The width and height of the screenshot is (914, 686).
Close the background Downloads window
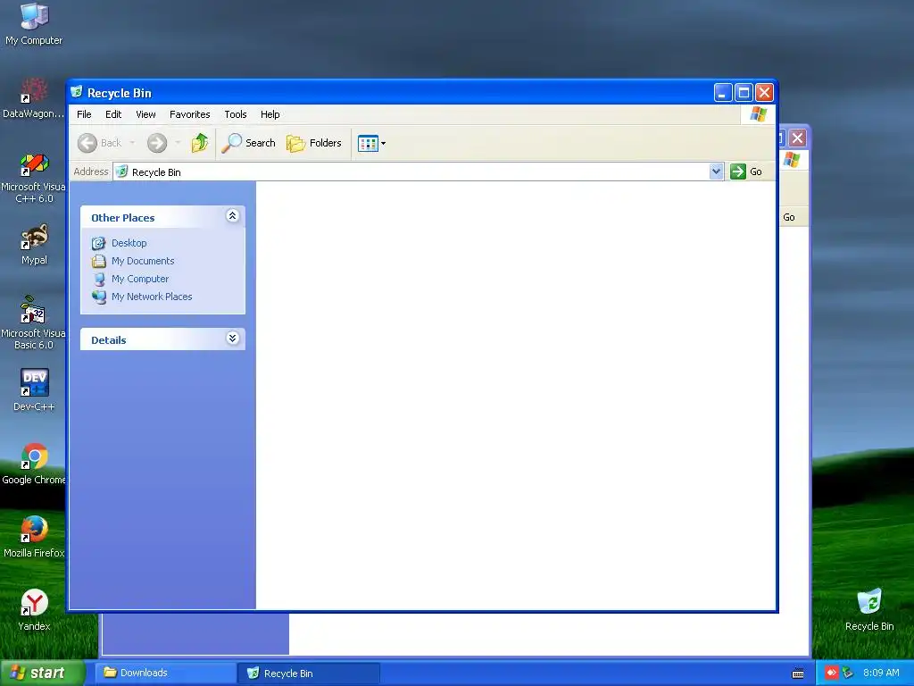pos(797,138)
